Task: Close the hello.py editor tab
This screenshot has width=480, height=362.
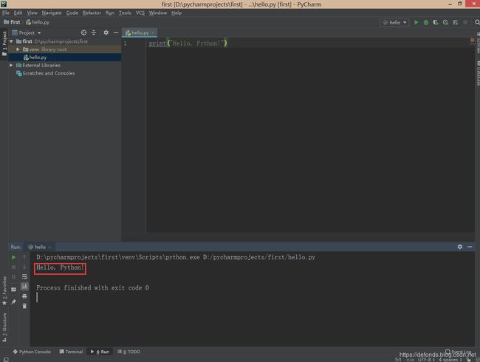Action: pyautogui.click(x=153, y=33)
